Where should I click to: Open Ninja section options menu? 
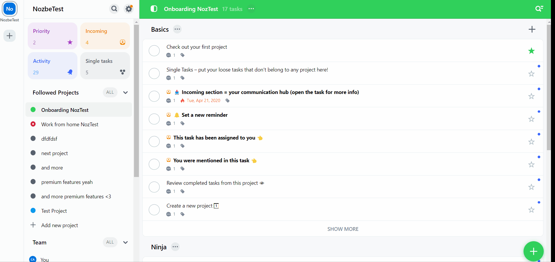(x=175, y=247)
